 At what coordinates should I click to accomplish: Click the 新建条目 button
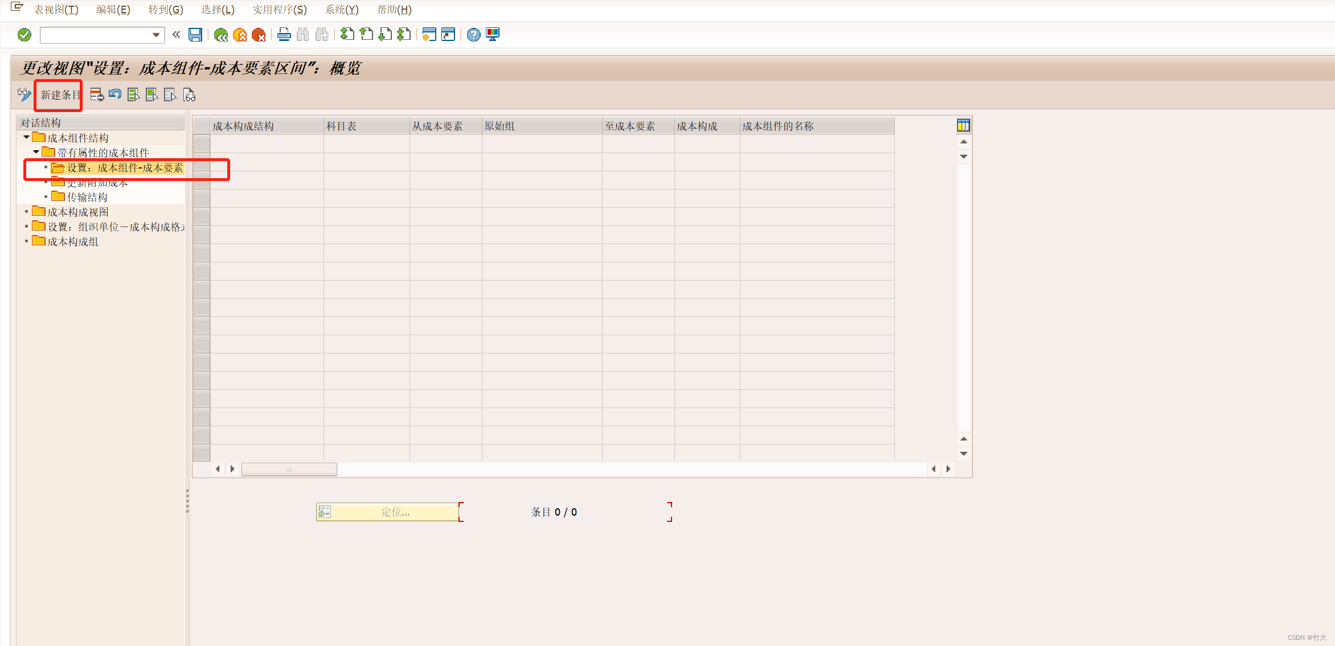[60, 95]
